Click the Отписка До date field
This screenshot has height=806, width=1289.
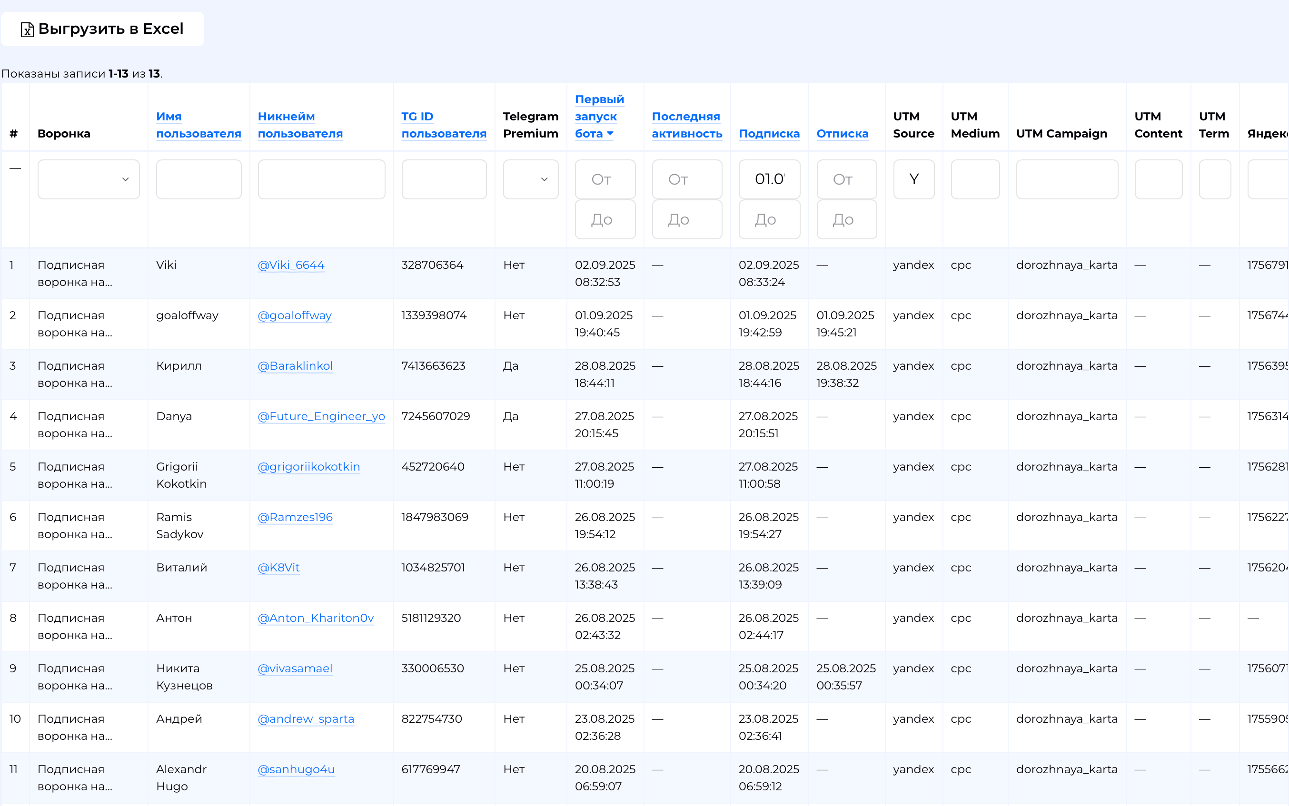click(846, 220)
